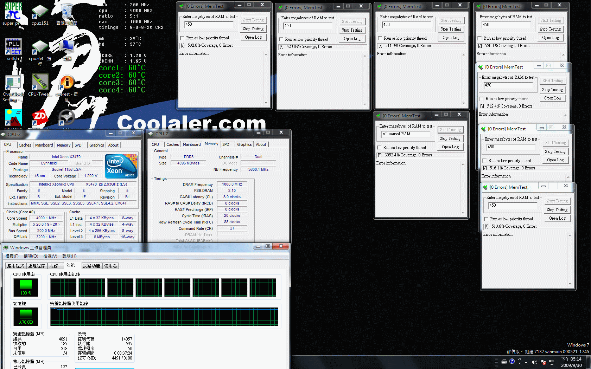
Task: Click the memory 3.78 GB meter
Action: [26, 316]
